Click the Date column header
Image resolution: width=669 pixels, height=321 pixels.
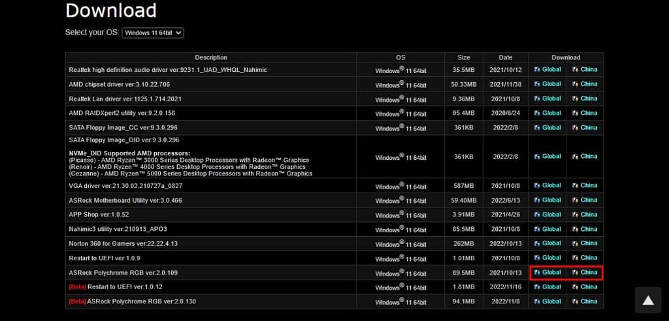pos(506,57)
